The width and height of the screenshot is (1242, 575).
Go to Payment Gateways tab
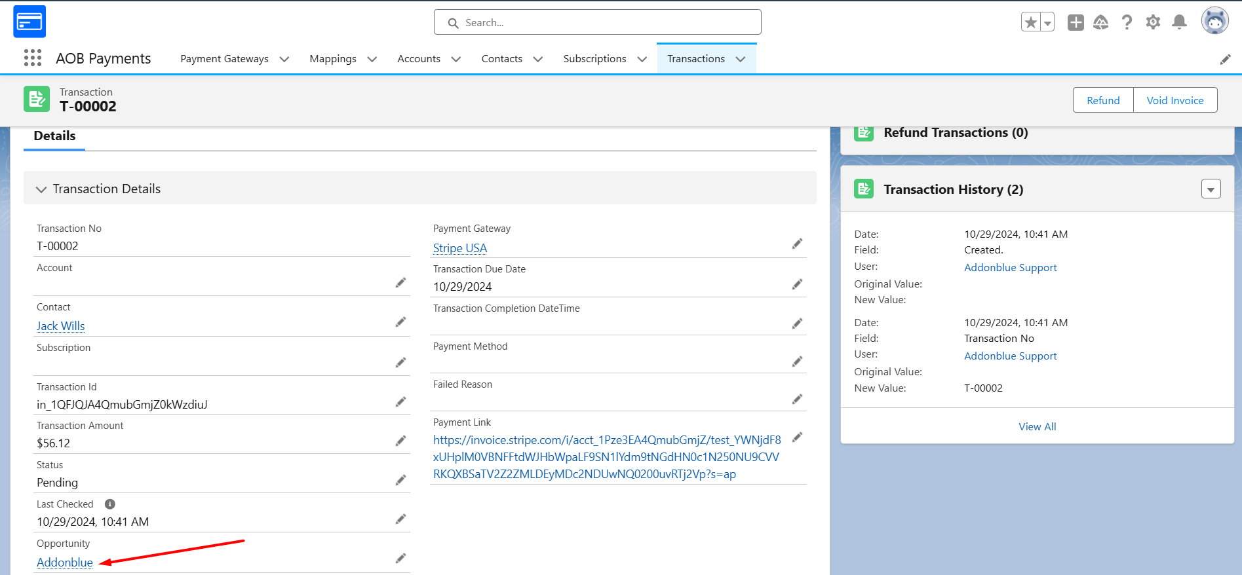point(225,59)
